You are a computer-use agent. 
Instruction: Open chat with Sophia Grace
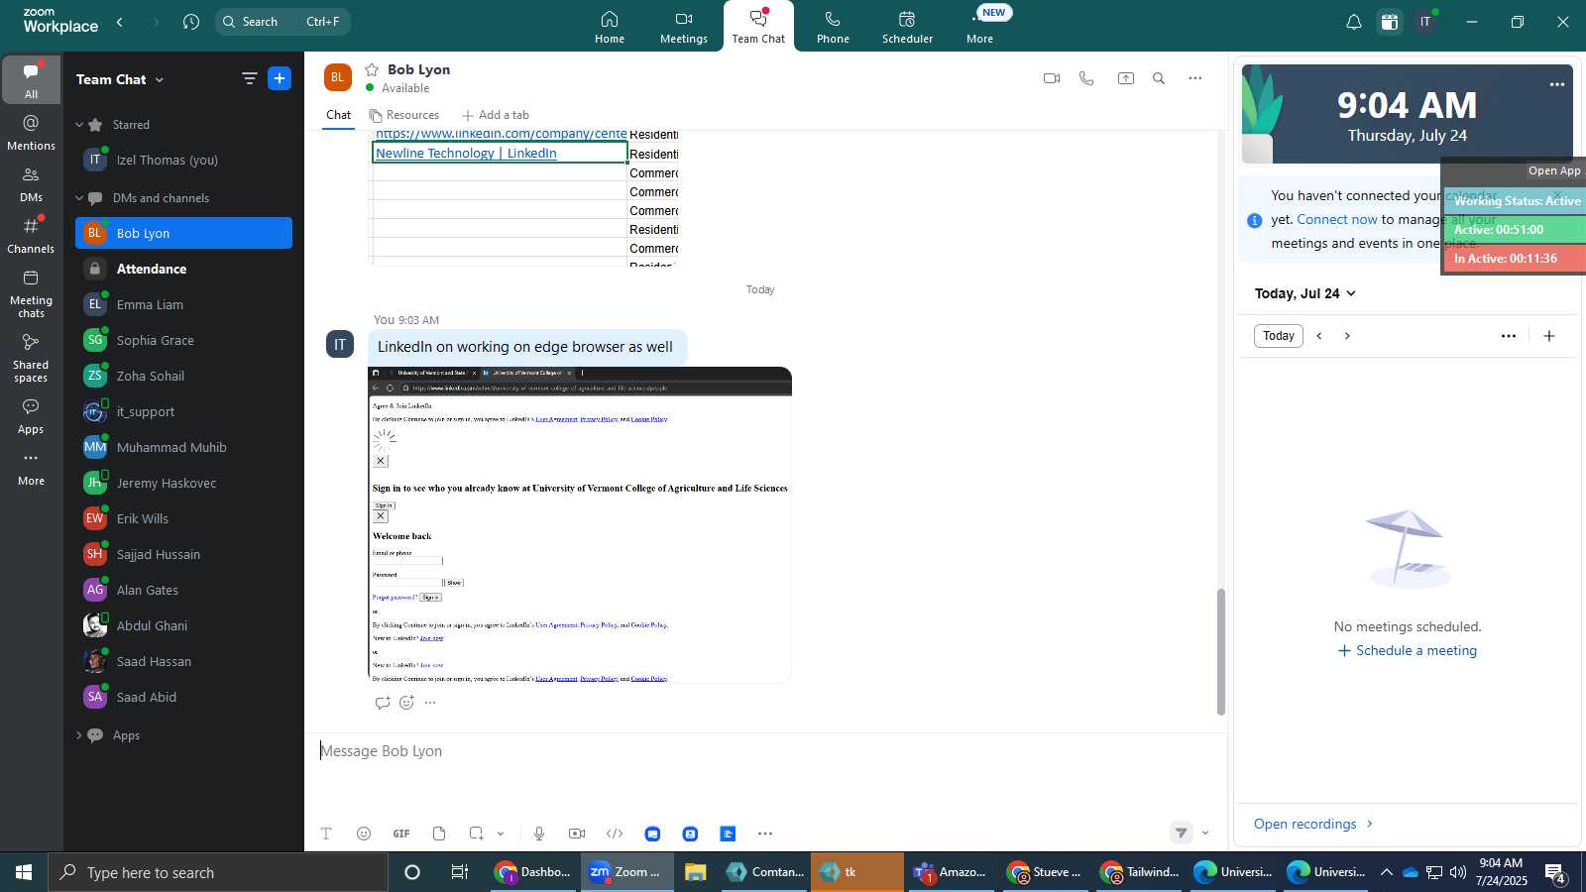[x=183, y=340]
